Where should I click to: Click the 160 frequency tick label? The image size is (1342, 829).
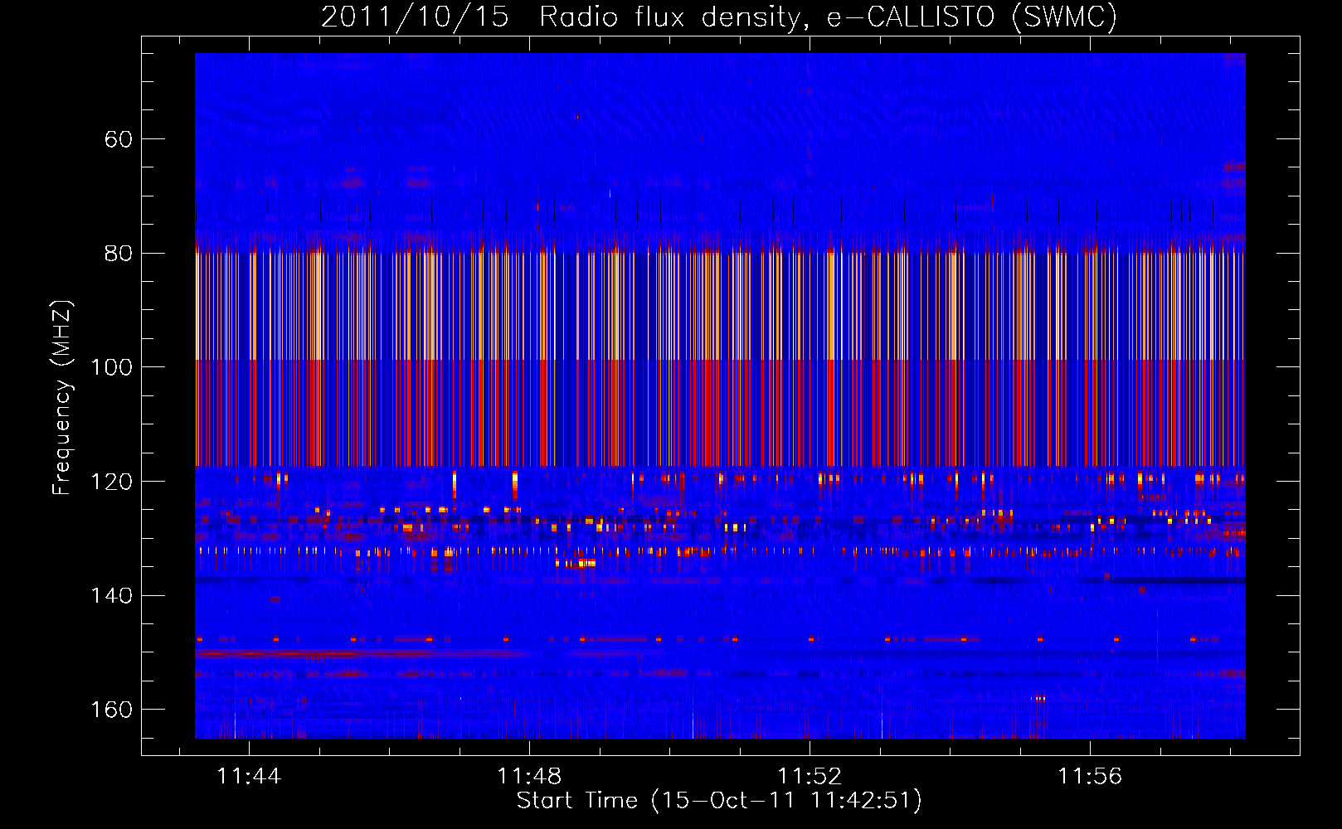click(x=112, y=710)
